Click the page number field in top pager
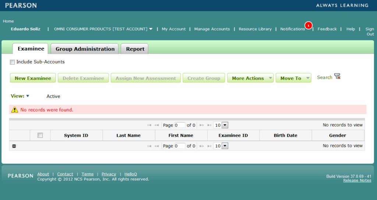377x200 pixels. point(180,125)
